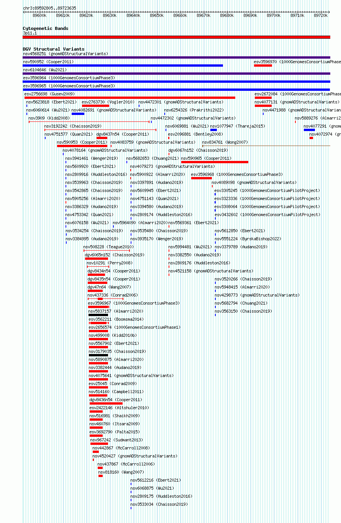The image size is (341, 523).
Task: Open variant esv25045 (Conrad2009)
Action: (113, 384)
